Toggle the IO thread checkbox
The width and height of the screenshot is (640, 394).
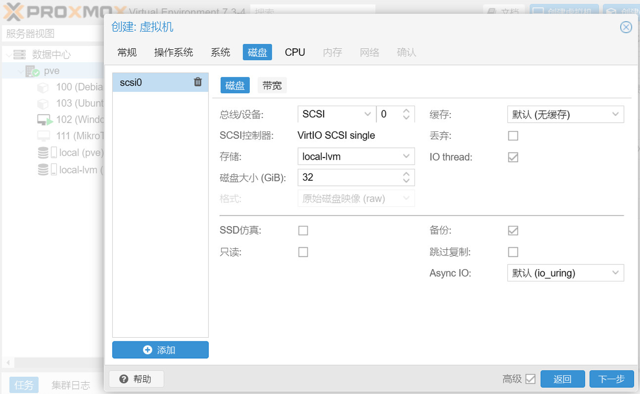513,157
